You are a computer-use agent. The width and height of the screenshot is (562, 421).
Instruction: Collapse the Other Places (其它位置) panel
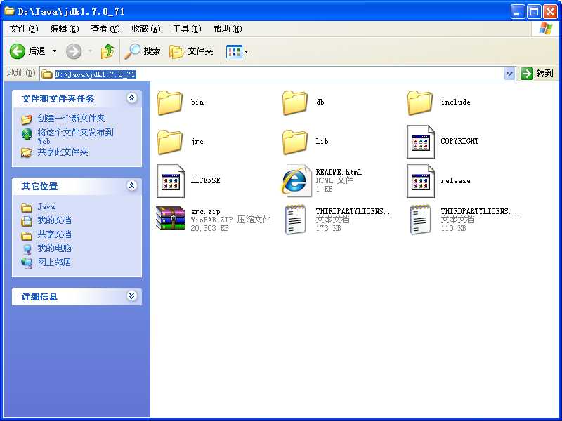pyautogui.click(x=132, y=185)
